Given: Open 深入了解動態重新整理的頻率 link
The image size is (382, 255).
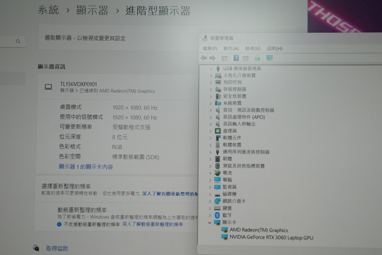Looking at the screenshot, I should (152, 224).
